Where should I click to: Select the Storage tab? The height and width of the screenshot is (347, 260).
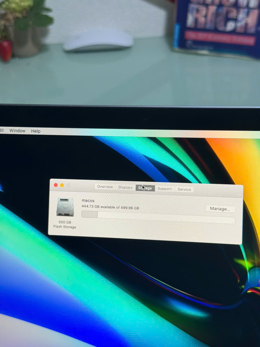(145, 188)
